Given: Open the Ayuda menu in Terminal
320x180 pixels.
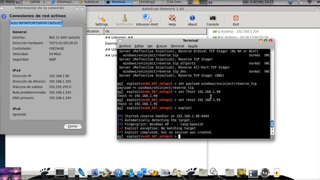Looking at the screenshot, I should click(x=192, y=46).
